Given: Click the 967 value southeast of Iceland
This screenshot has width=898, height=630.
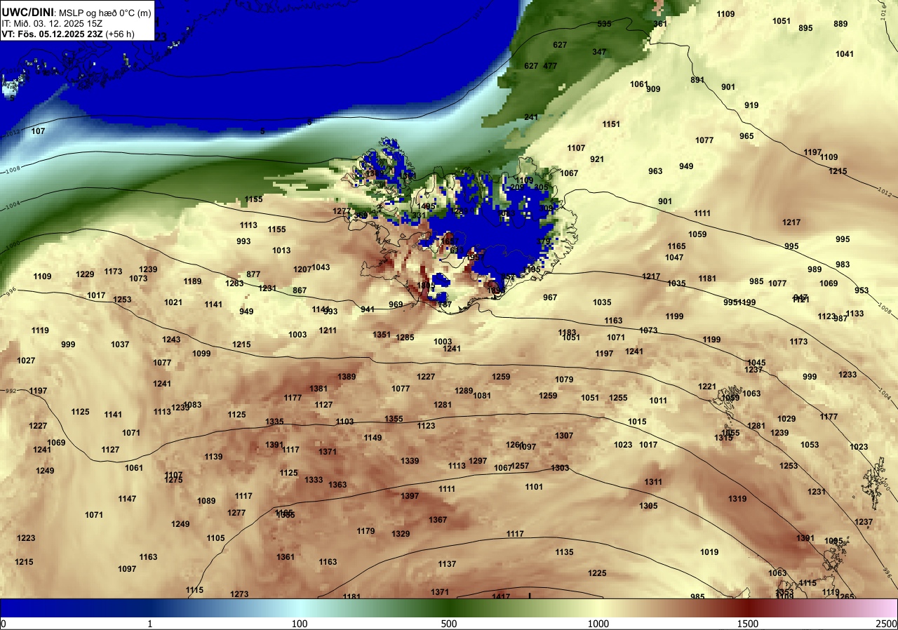Looking at the screenshot, I should click(550, 297).
